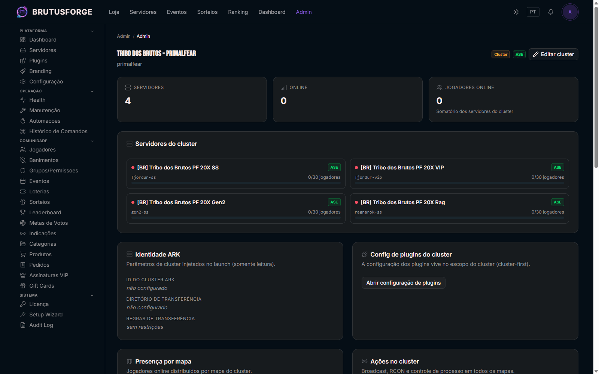The width and height of the screenshot is (599, 374).
Task: Click player progress bar for gen2-ss
Action: 236,218
